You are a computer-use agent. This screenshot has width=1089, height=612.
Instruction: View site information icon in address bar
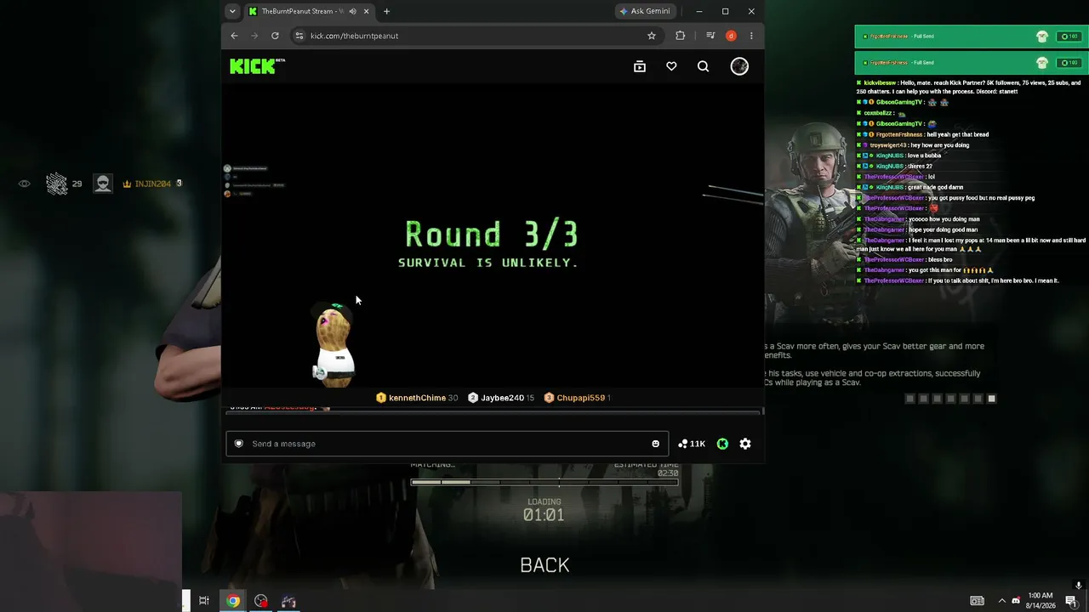tap(299, 36)
